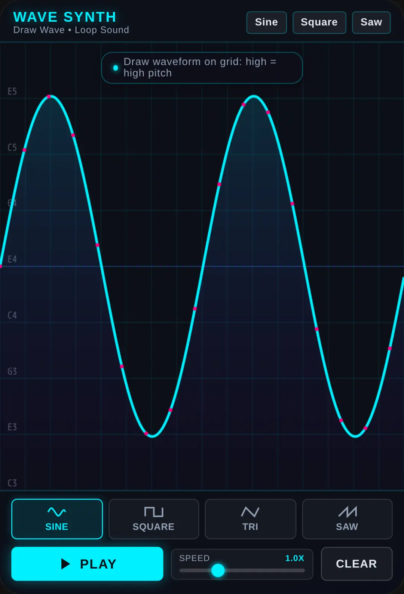Click the SPEED label
The height and width of the screenshot is (594, 404).
(x=194, y=558)
